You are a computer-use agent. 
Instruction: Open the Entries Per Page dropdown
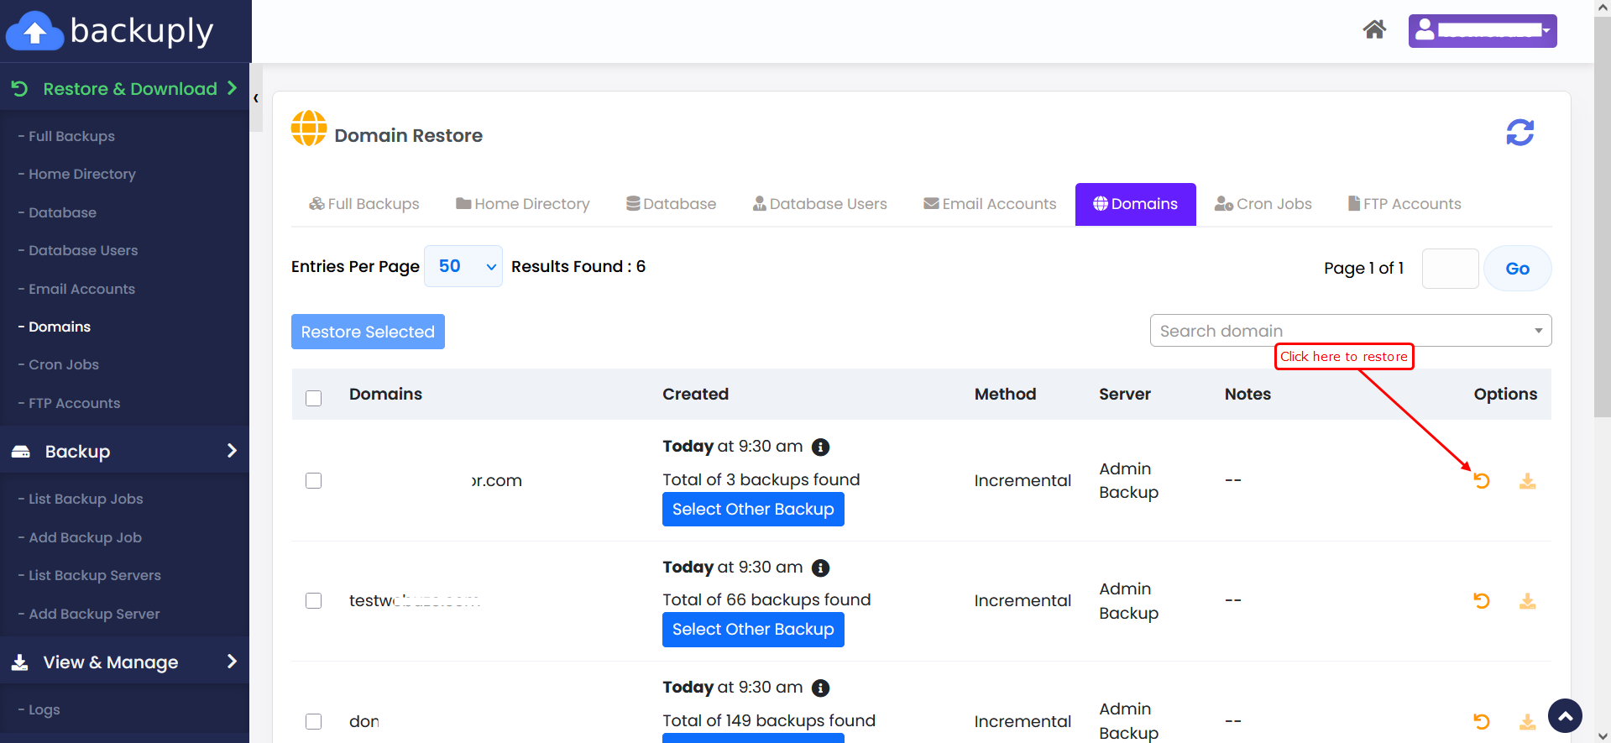click(x=463, y=267)
